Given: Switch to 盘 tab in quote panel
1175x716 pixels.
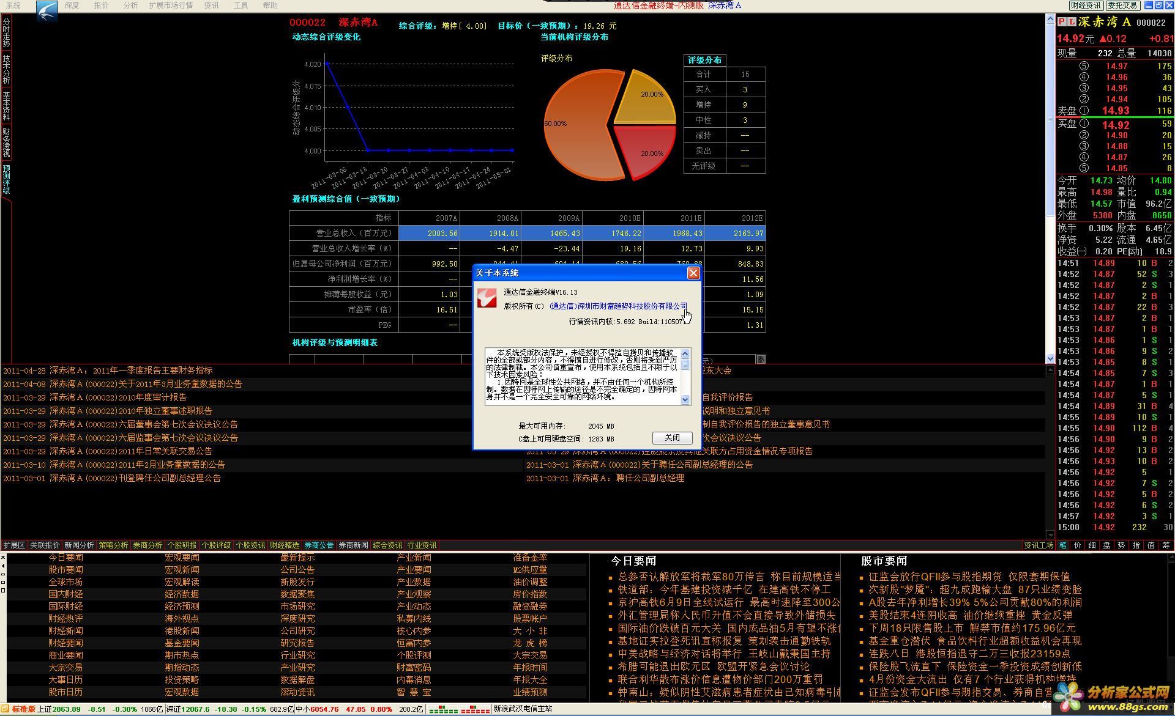Looking at the screenshot, I should (1107, 545).
